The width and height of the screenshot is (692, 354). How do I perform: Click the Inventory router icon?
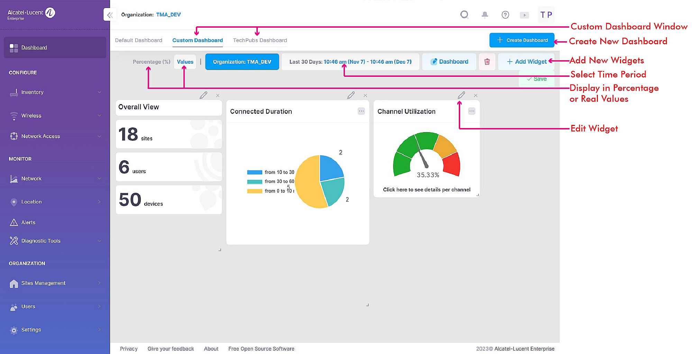point(14,92)
